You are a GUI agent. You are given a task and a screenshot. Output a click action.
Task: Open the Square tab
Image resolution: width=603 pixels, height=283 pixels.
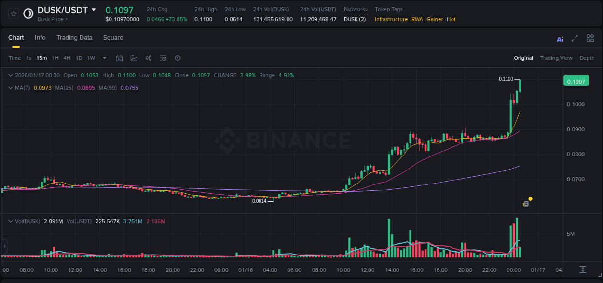[x=113, y=38]
